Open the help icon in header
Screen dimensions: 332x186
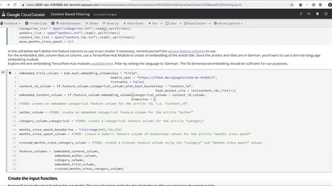click(326, 14)
